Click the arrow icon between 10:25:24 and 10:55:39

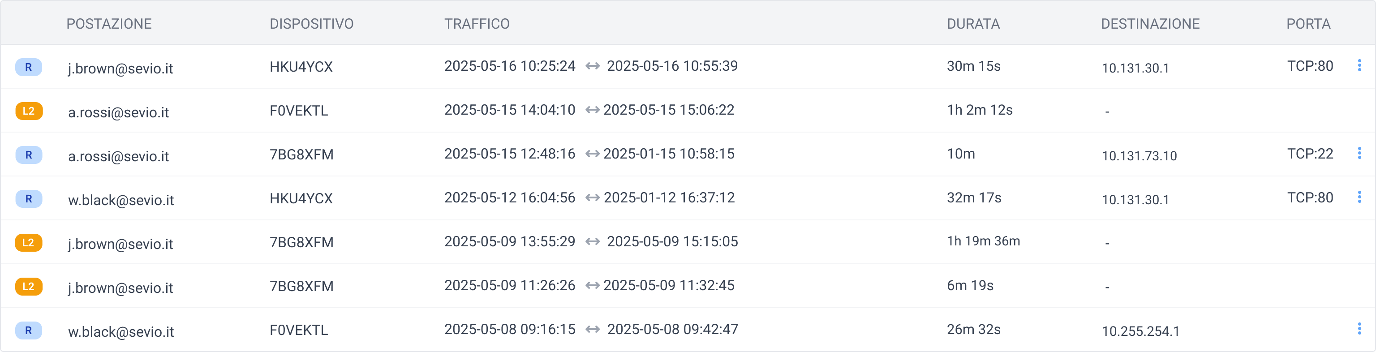(592, 66)
